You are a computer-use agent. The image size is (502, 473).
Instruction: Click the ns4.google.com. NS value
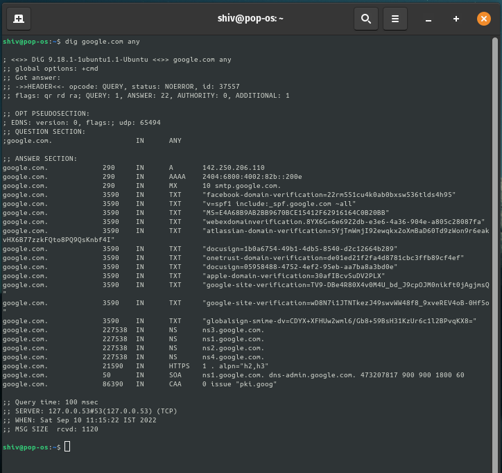[233, 356]
